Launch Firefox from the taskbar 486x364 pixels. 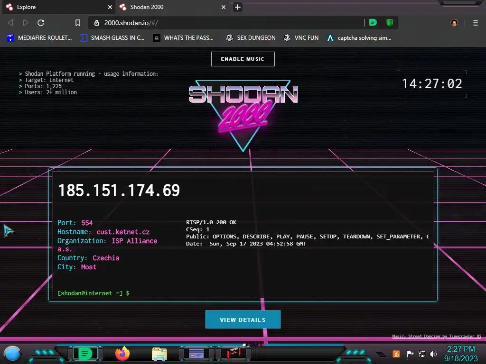(122, 353)
